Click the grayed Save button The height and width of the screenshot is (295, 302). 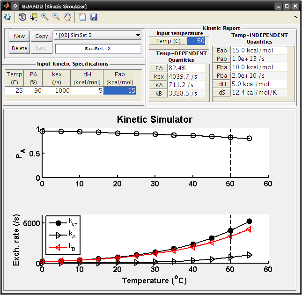(x=42, y=48)
